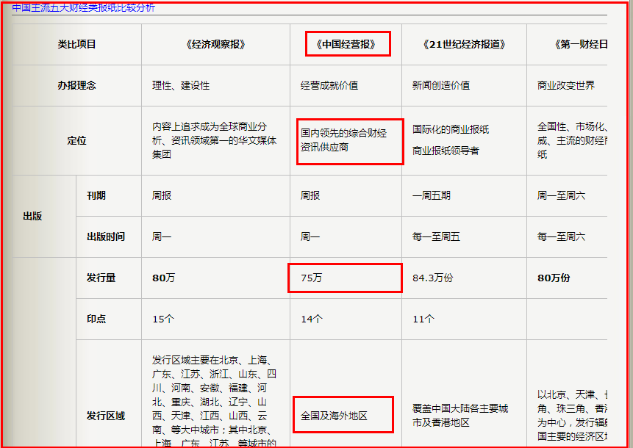Click 周报 in the 《经济观察报》 column
Image resolution: width=633 pixels, height=448 pixels.
(x=162, y=195)
